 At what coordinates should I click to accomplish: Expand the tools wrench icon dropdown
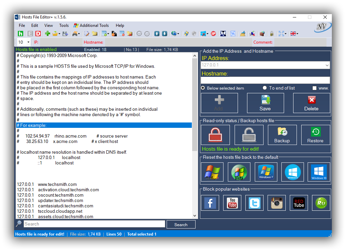tap(79, 34)
